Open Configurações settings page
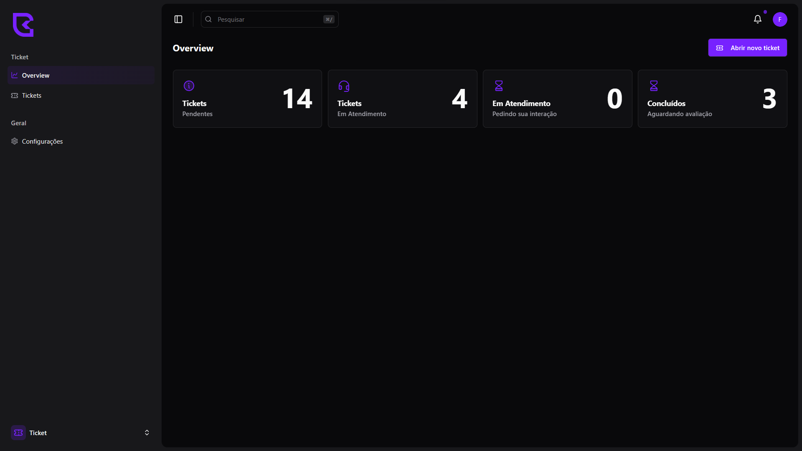This screenshot has height=451, width=802. [42, 141]
